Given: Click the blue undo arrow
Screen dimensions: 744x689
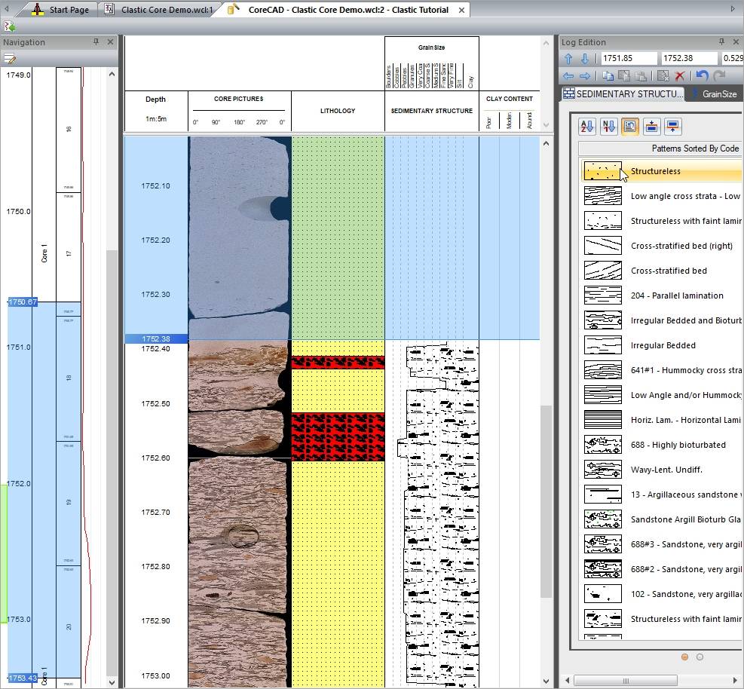Looking at the screenshot, I should 703,76.
